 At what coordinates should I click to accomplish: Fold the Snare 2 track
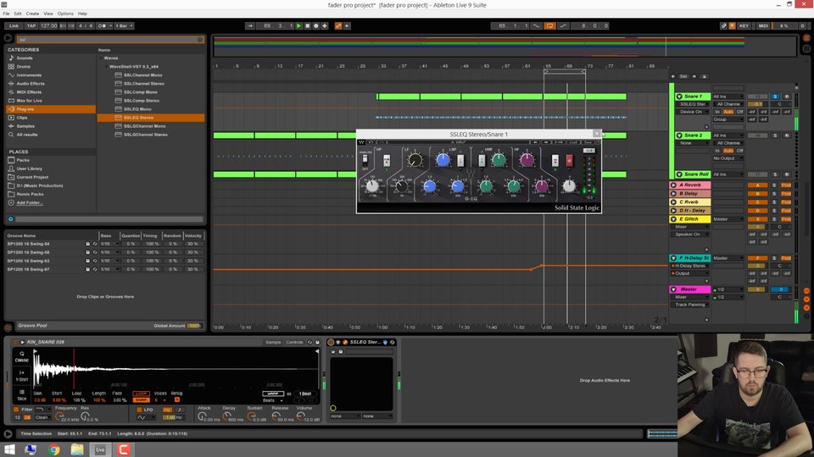[679, 135]
